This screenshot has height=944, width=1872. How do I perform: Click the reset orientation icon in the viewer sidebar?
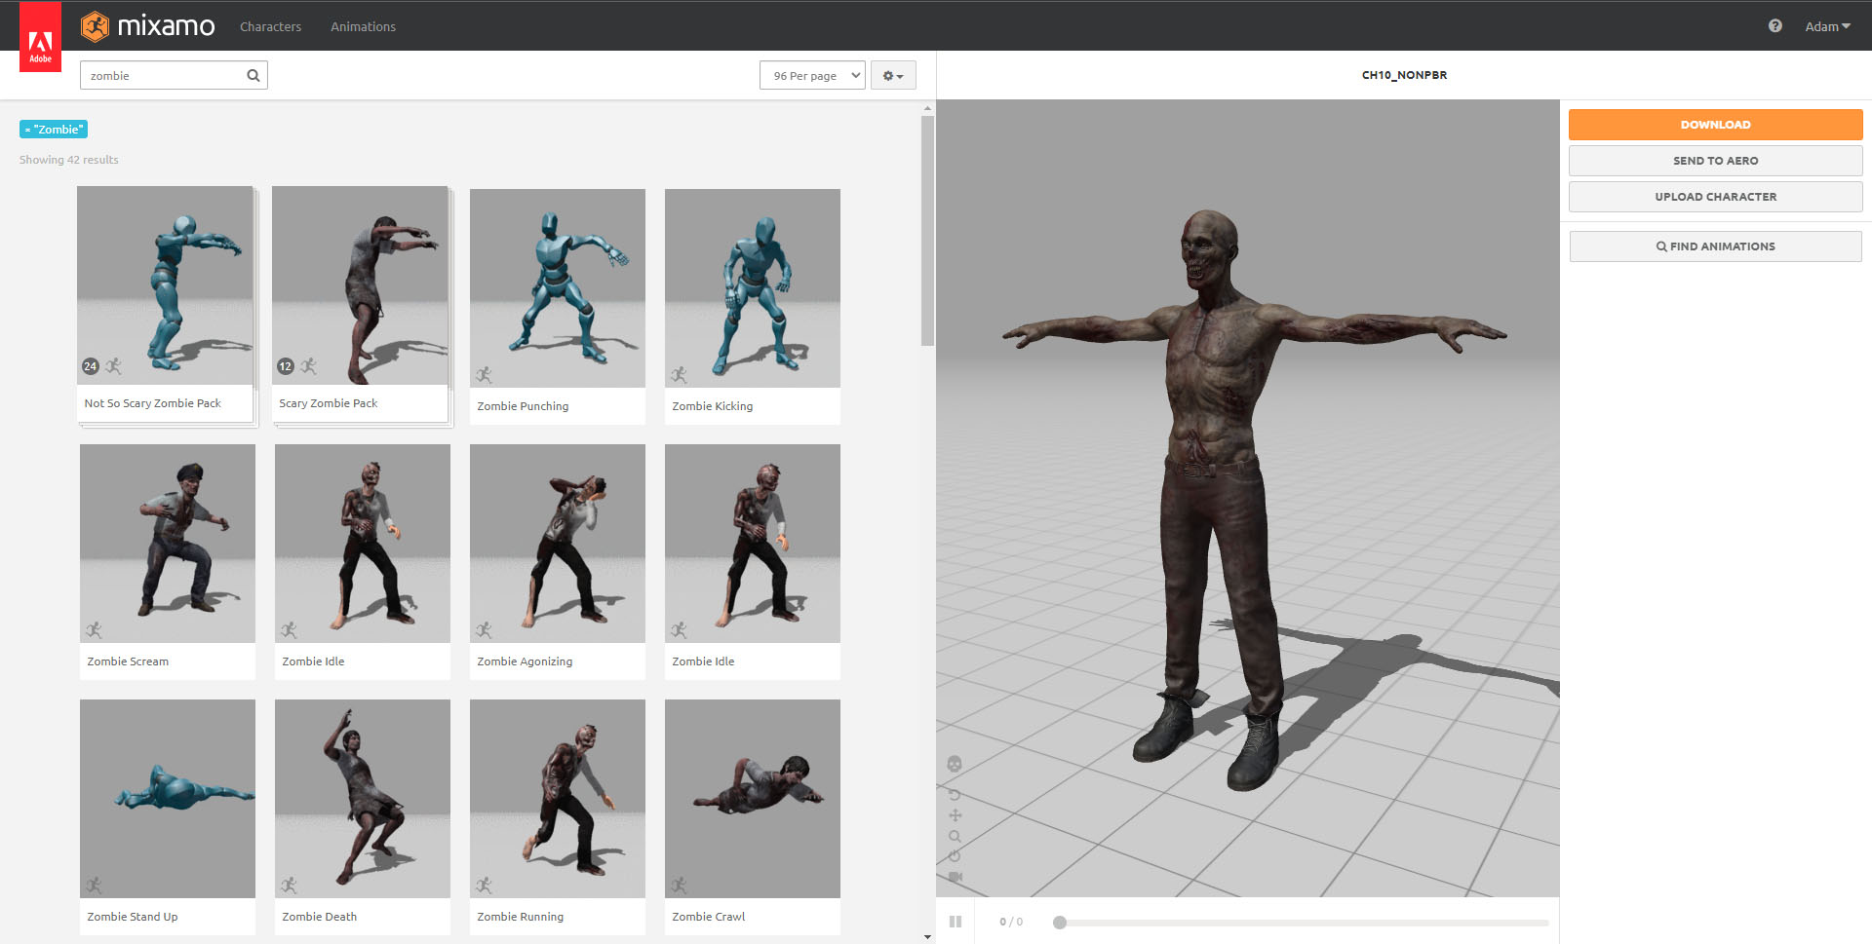tap(955, 855)
